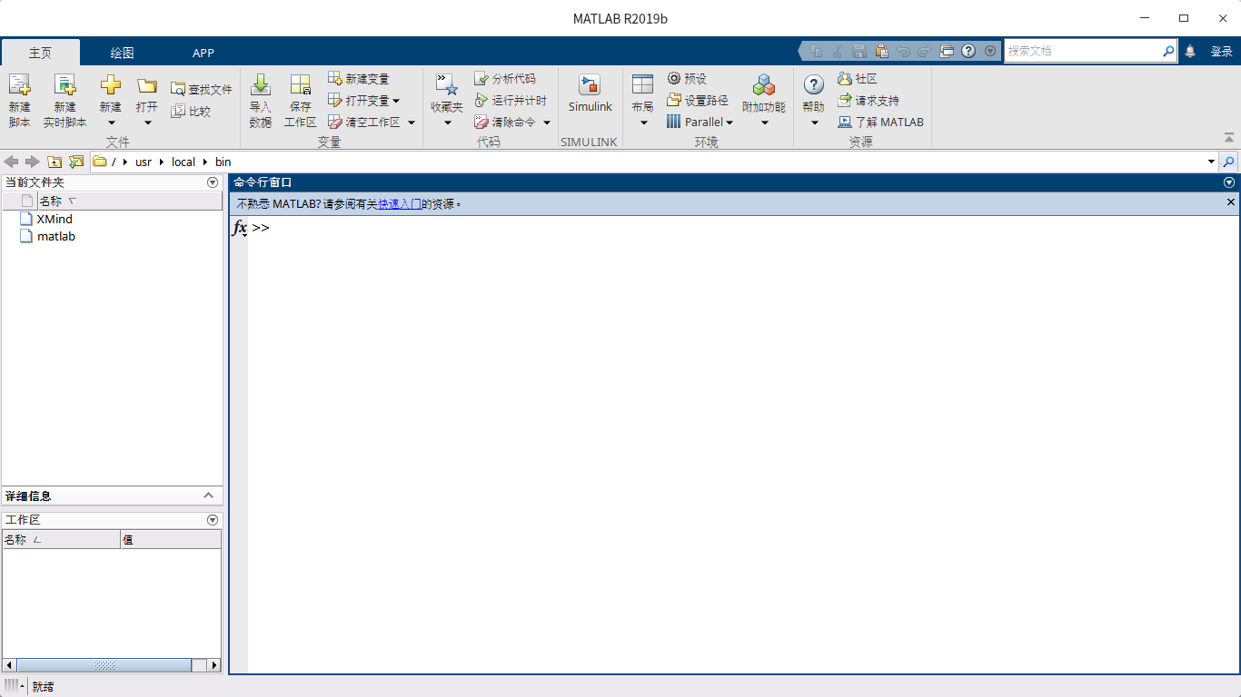The width and height of the screenshot is (1241, 697).
Task: Click the switch windows icon in quick access bar
Action: 947,52
